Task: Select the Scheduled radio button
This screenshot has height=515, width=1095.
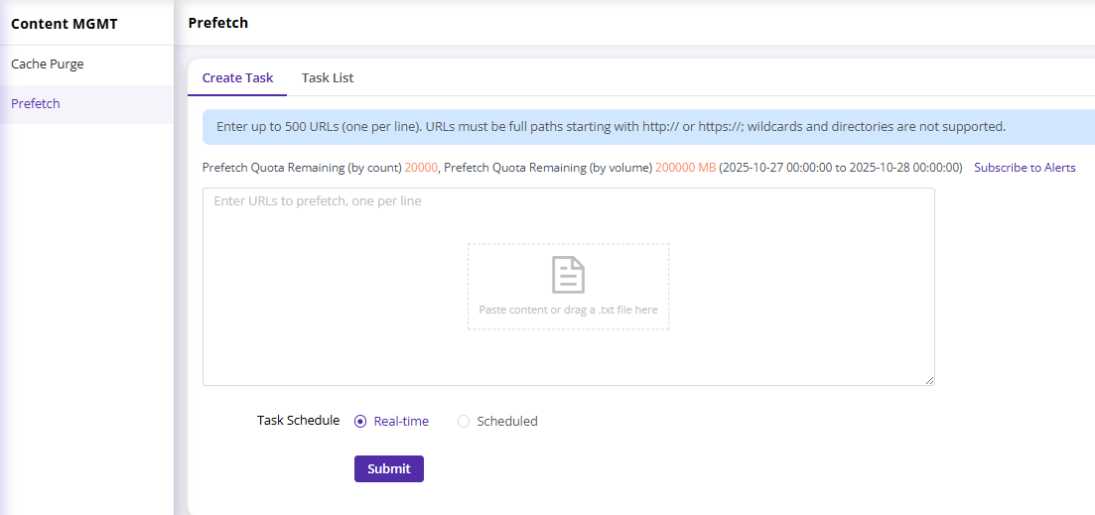Action: click(464, 422)
